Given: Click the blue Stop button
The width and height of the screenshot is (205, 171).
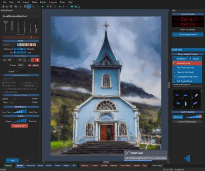Looking at the screenshot, I should point(12,160).
